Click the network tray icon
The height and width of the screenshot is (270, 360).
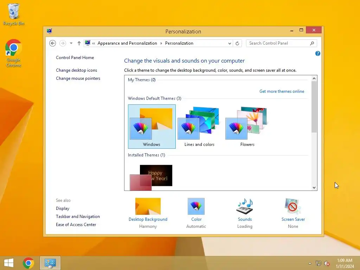coord(319,263)
